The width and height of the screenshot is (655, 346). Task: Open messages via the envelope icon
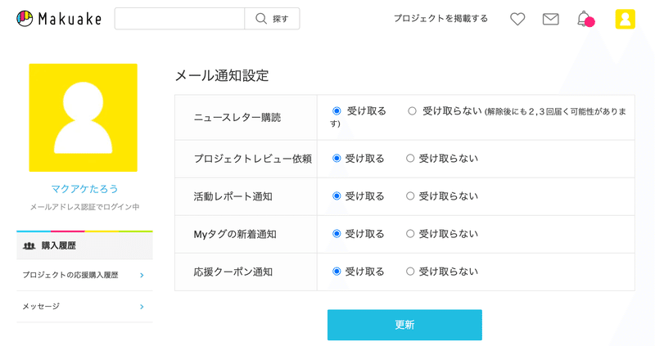pos(550,19)
